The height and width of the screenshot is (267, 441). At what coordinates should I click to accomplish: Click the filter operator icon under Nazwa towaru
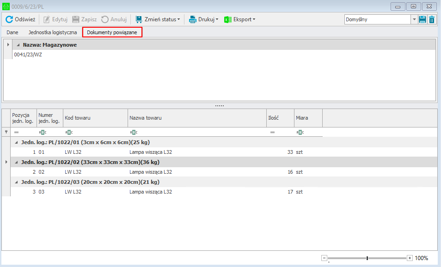click(133, 133)
